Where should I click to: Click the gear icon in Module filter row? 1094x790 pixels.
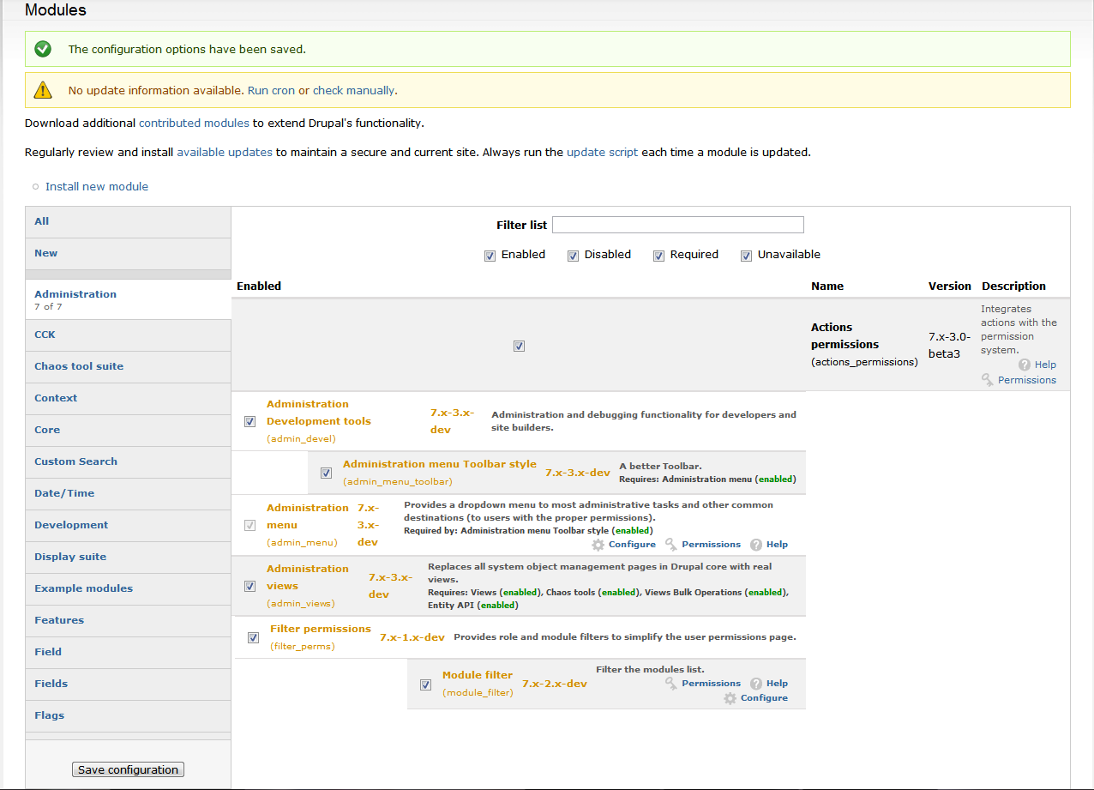tap(730, 698)
